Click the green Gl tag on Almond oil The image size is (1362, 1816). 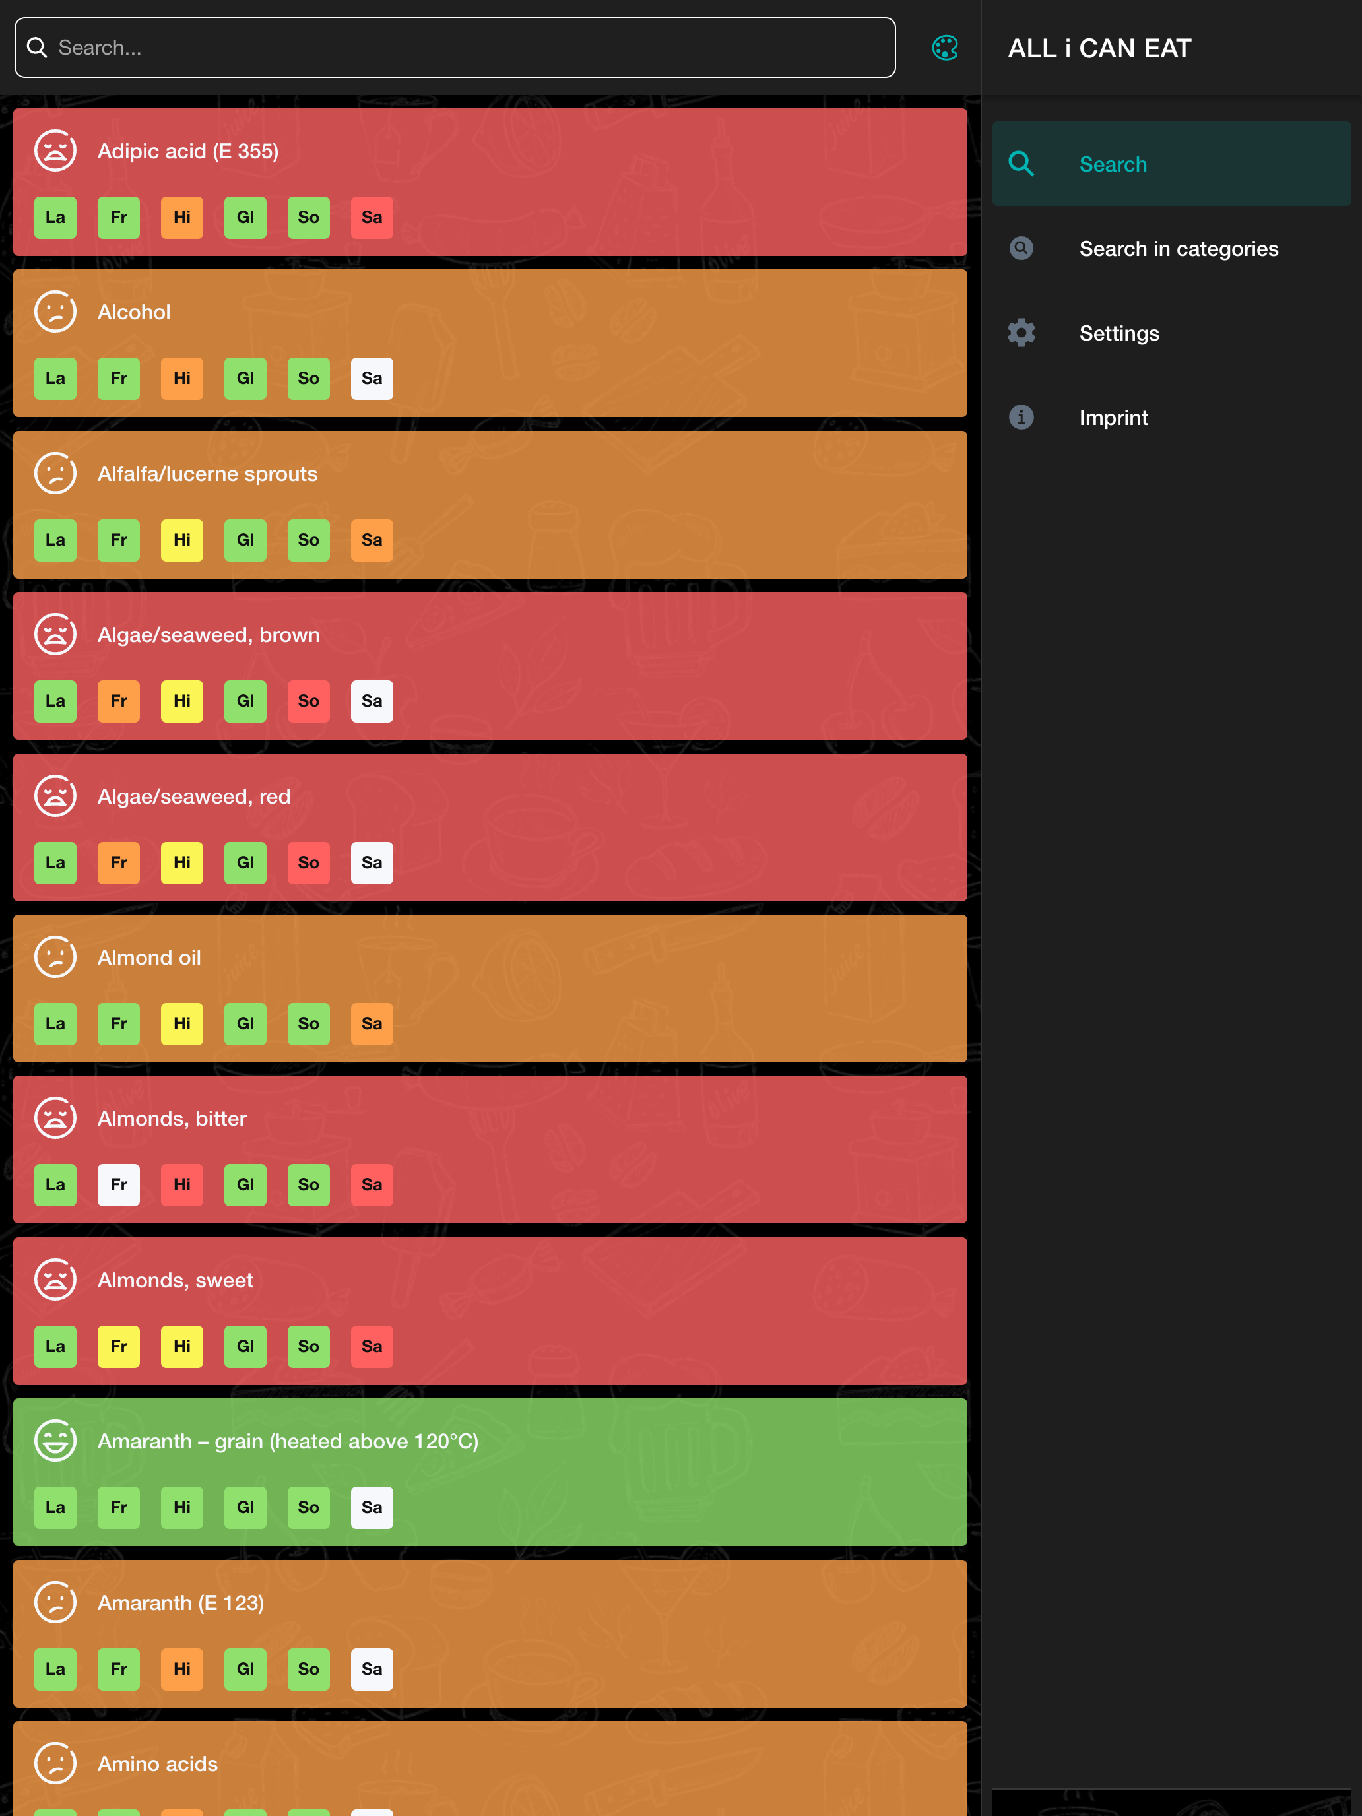point(245,1023)
